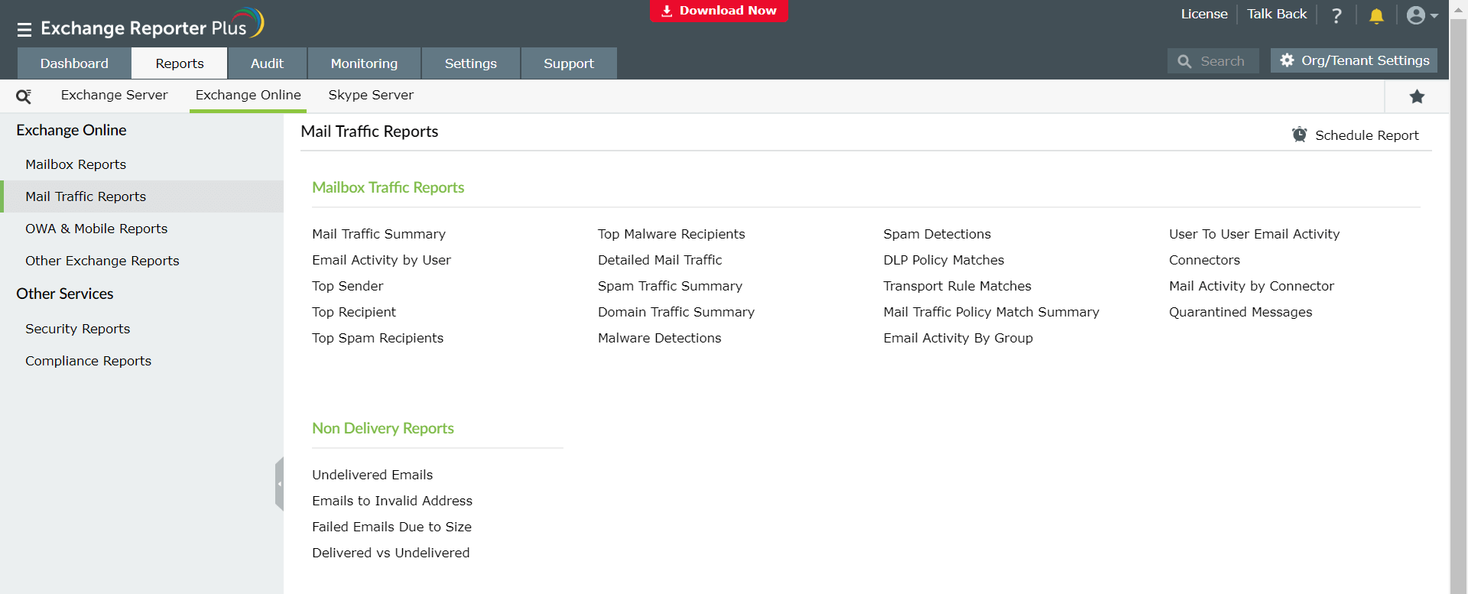1468x594 pixels.
Task: Click the Schedule Report clock icon
Action: point(1299,135)
